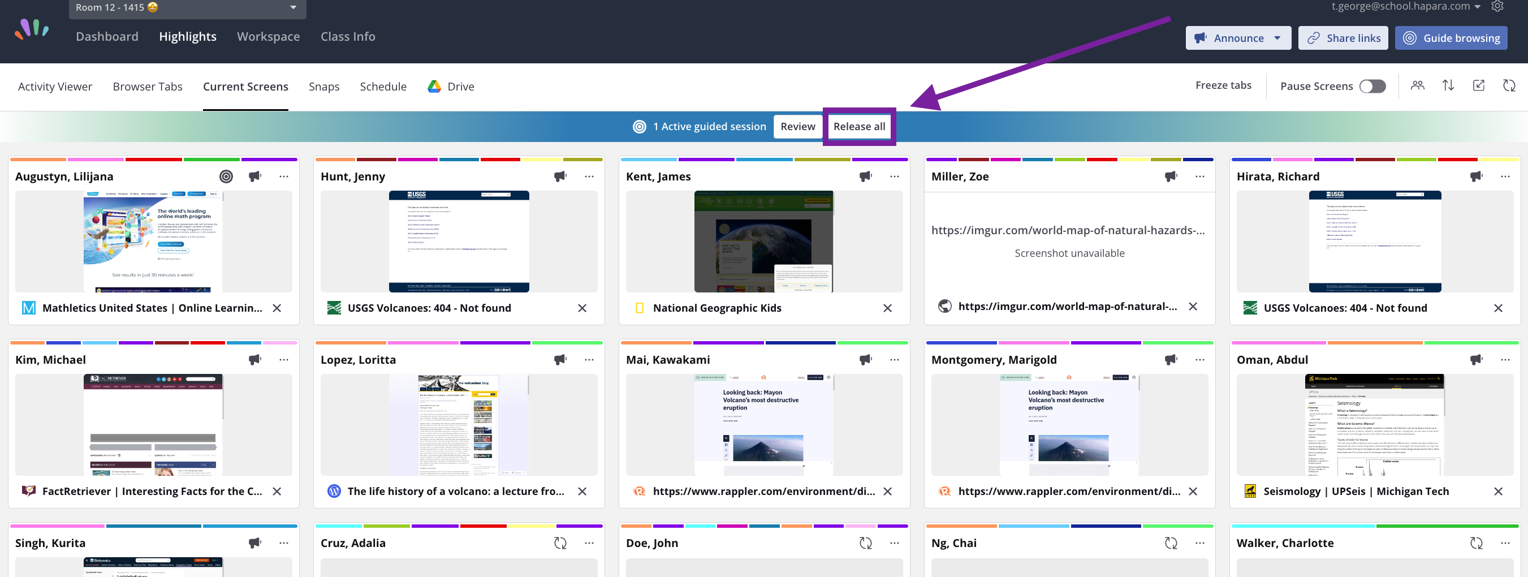Open student groups people icon in toolbar

(x=1418, y=85)
